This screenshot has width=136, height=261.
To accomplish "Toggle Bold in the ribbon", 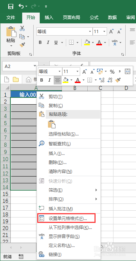I will tap(40, 42).
